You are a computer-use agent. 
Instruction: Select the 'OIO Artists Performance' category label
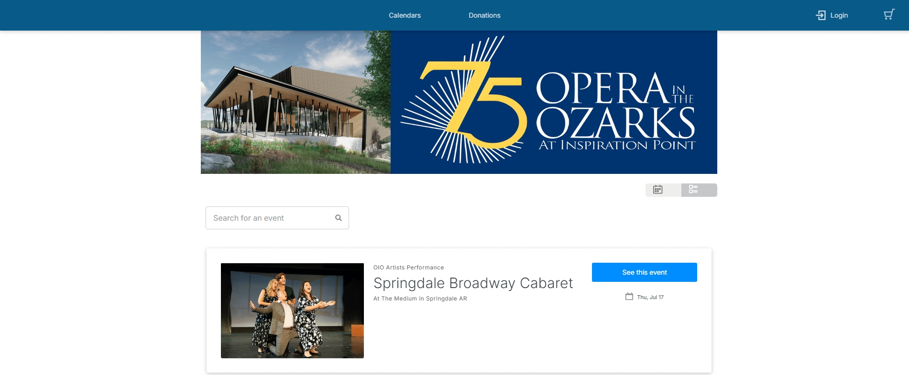(408, 268)
